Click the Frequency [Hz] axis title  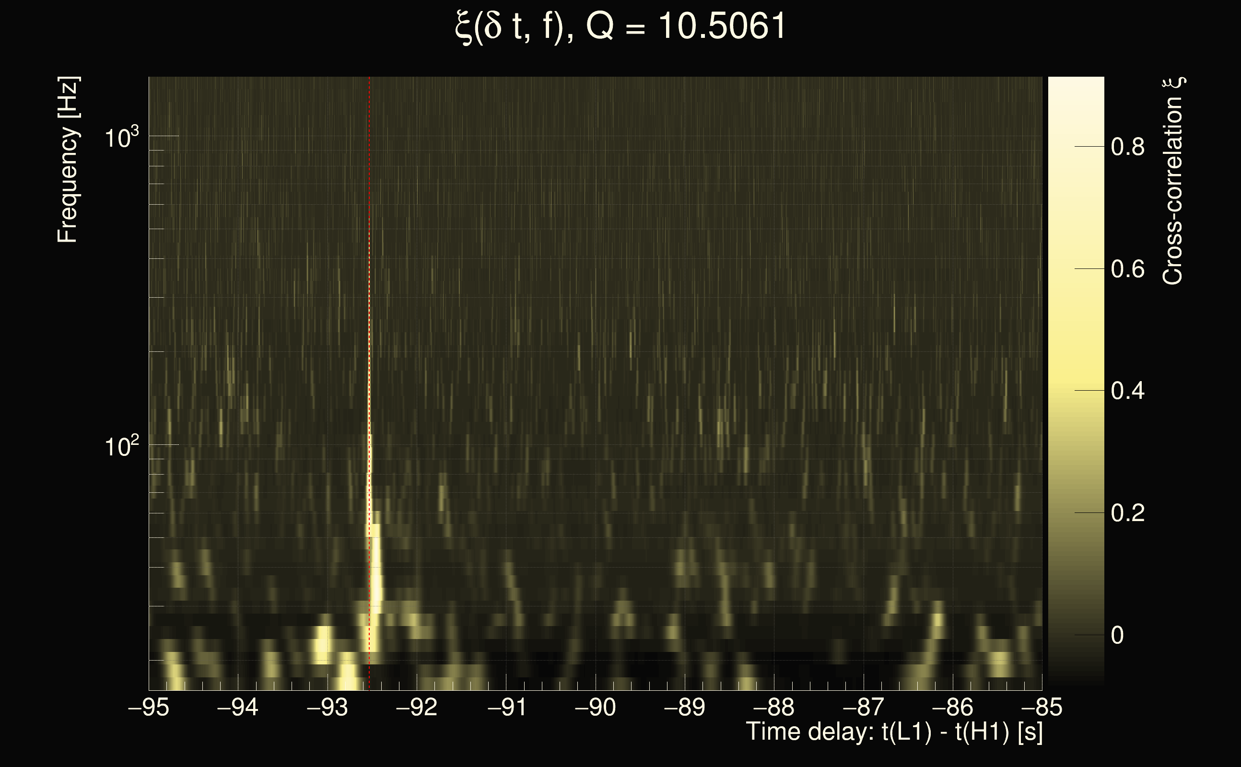click(68, 160)
